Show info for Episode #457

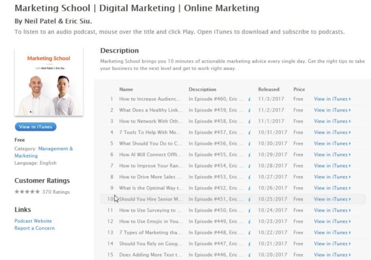click(x=250, y=133)
